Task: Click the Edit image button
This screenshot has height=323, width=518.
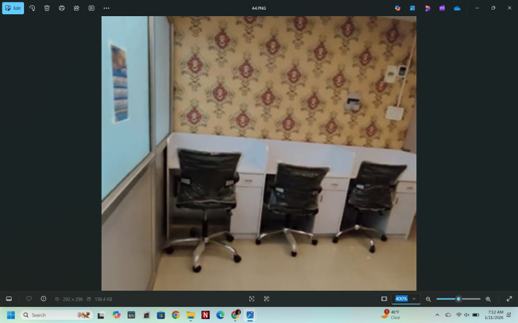Action: (13, 8)
